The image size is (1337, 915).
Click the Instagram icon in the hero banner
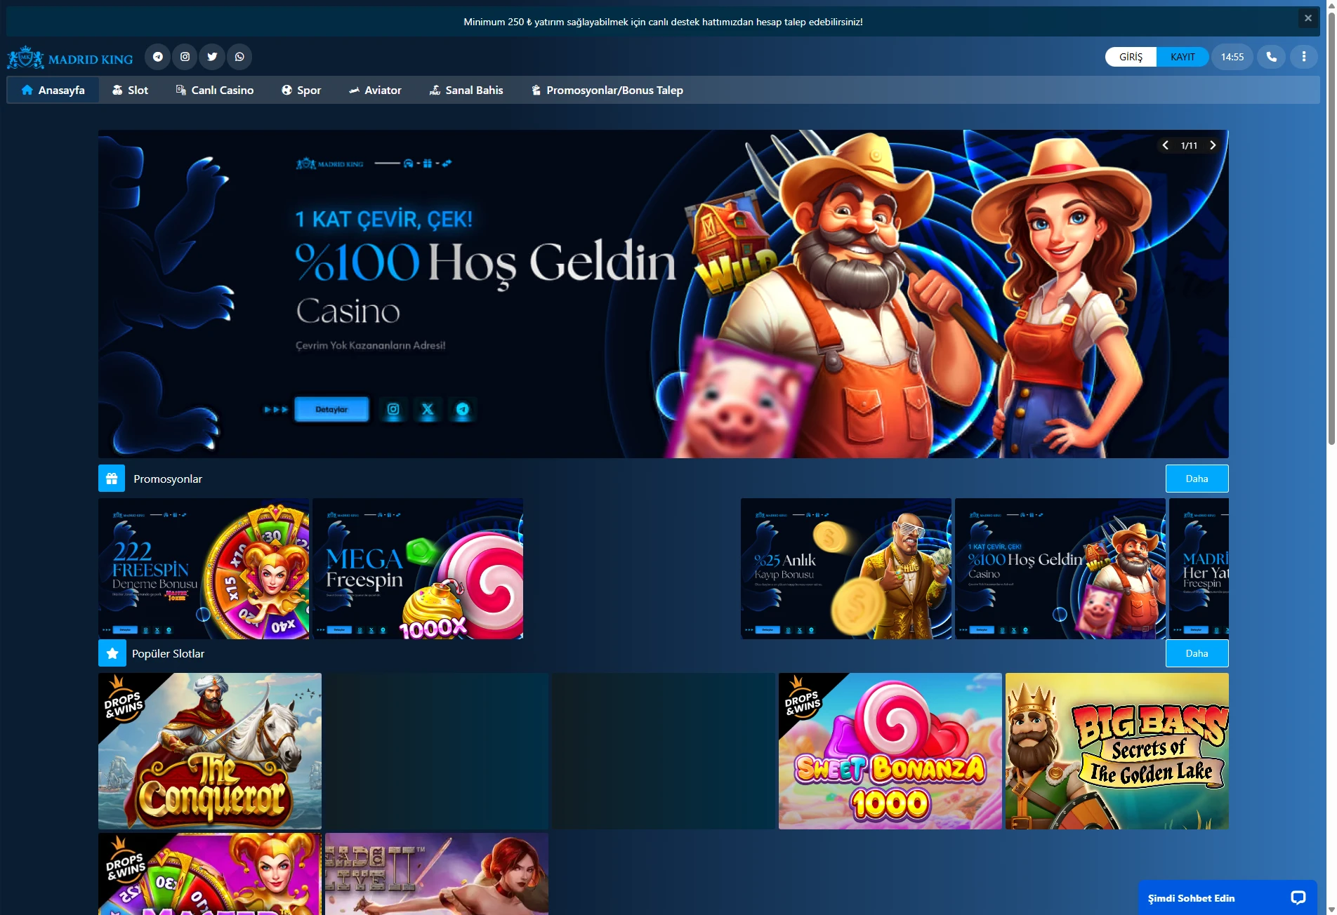tap(393, 409)
